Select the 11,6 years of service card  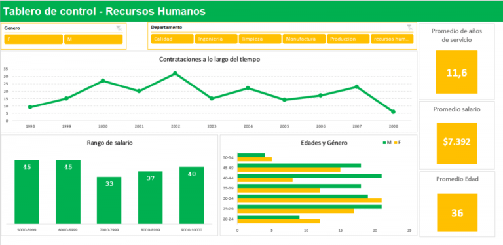(x=456, y=72)
